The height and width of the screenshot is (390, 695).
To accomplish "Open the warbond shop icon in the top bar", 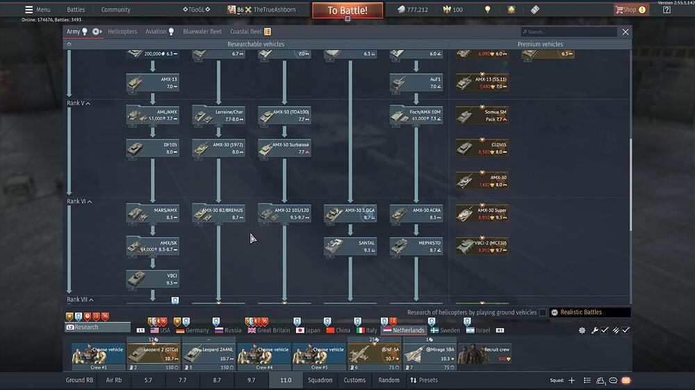I will [511, 9].
